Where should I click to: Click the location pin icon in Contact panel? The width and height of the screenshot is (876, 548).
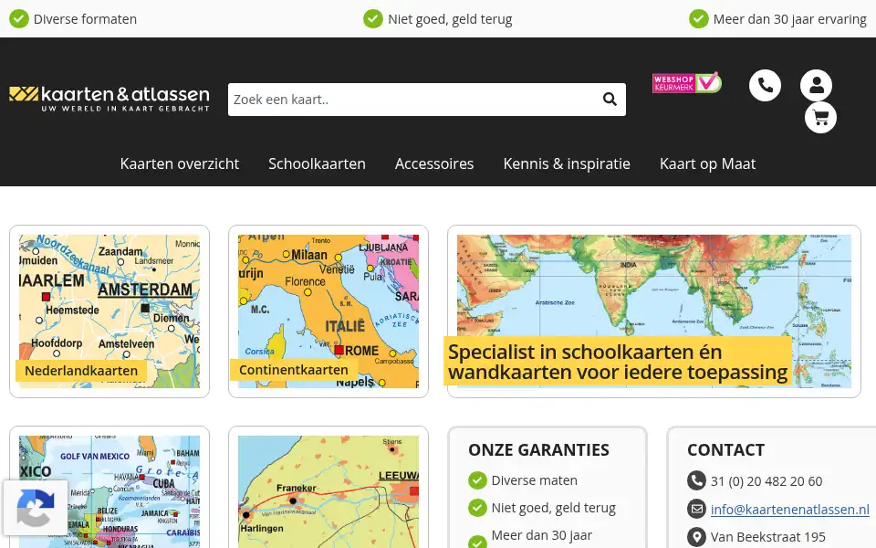[x=696, y=537]
